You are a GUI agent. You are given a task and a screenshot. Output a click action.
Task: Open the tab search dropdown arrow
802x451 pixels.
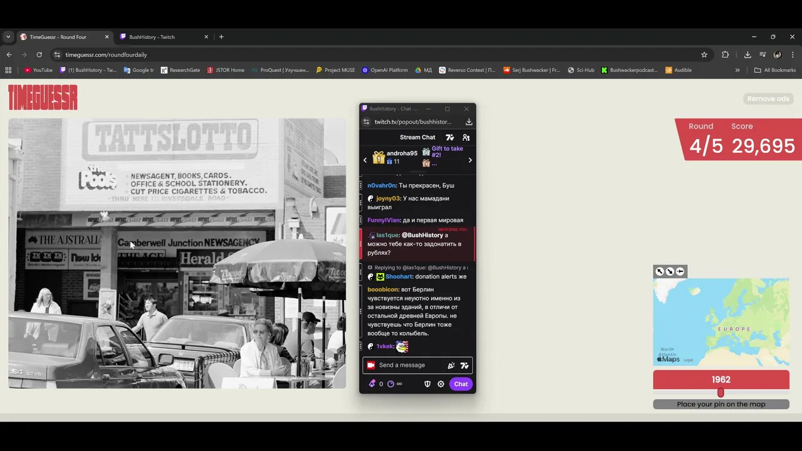coord(8,37)
